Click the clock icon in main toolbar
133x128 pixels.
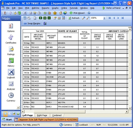(39, 13)
